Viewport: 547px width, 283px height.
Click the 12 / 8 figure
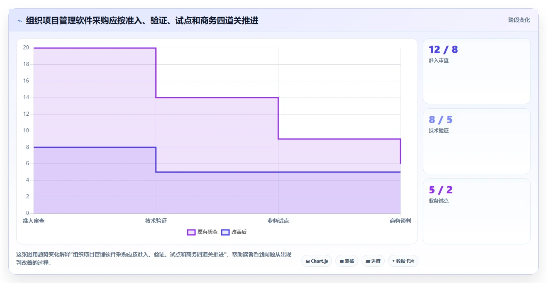click(x=443, y=50)
